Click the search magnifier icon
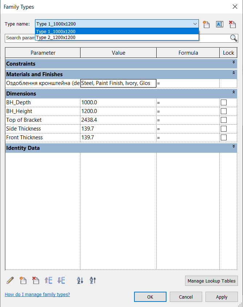The height and width of the screenshot is (307, 243). tap(234, 38)
